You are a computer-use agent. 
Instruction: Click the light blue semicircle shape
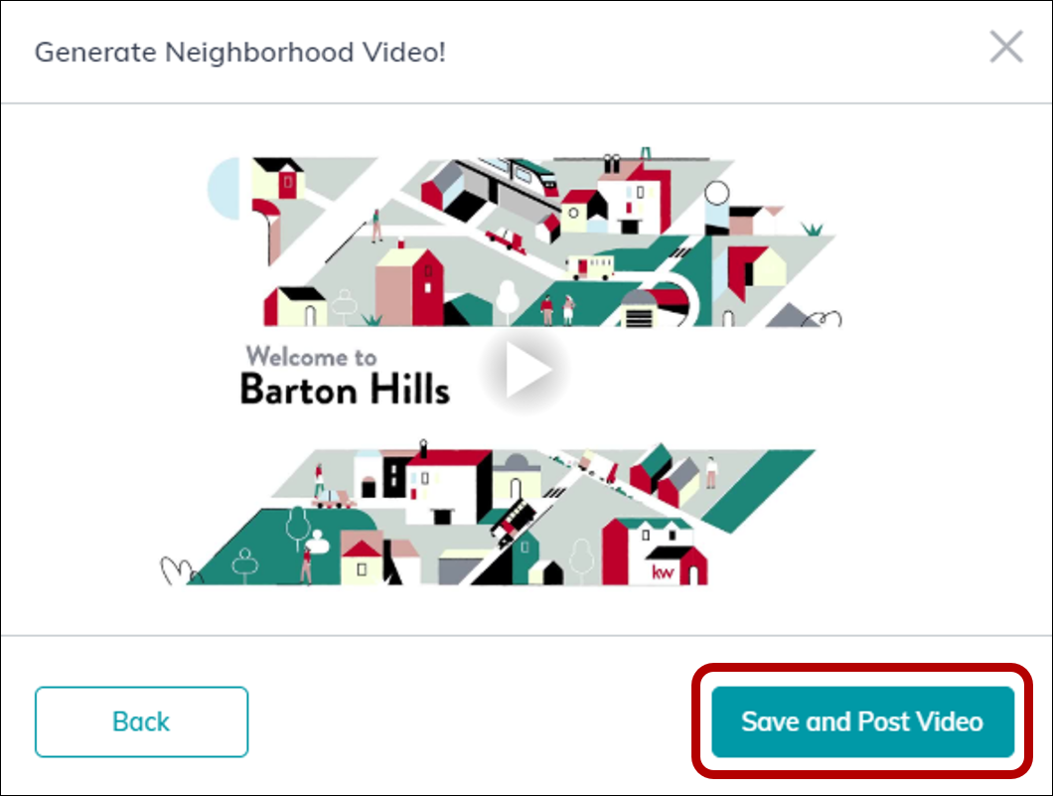tap(224, 188)
